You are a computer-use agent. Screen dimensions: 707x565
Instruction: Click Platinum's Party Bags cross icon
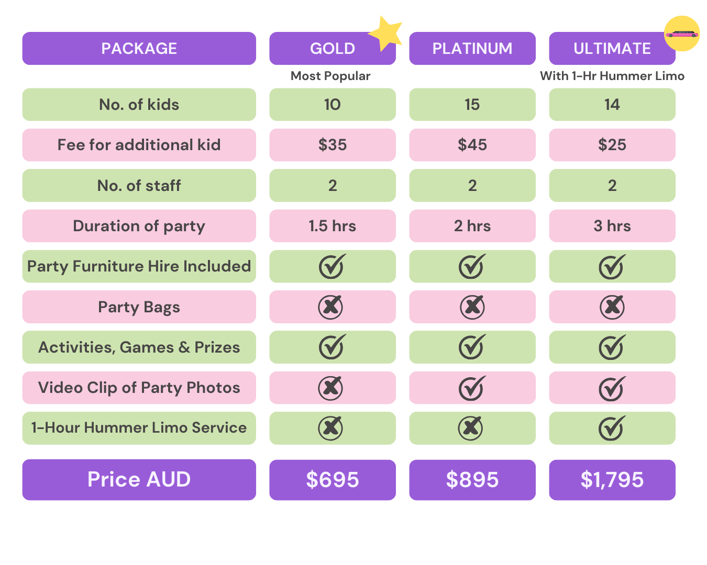coord(472,307)
